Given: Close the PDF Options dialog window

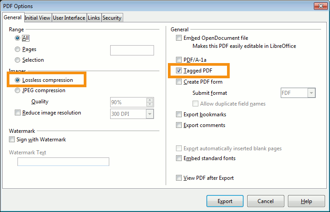Looking at the screenshot, I should (319, 6).
